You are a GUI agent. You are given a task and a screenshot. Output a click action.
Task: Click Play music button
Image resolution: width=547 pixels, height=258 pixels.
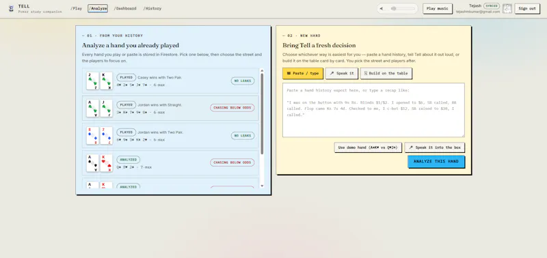coord(438,9)
